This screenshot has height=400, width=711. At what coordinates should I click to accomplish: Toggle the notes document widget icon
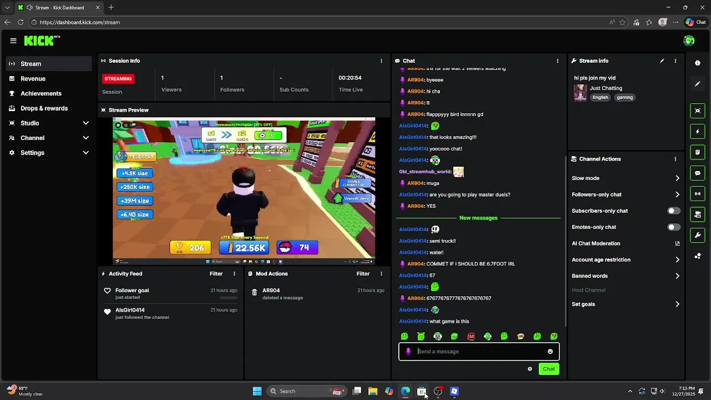coord(698,152)
